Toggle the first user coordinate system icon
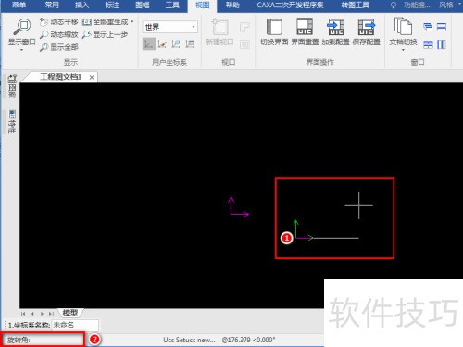Screen dimensions: 463x347 149,44
